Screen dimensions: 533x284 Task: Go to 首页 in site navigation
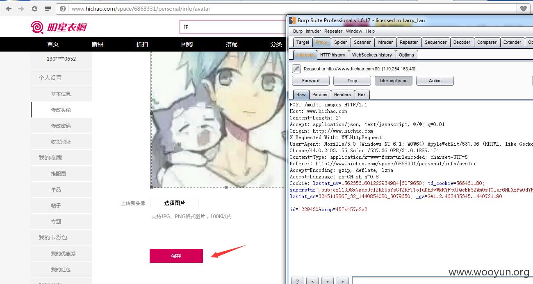53,44
